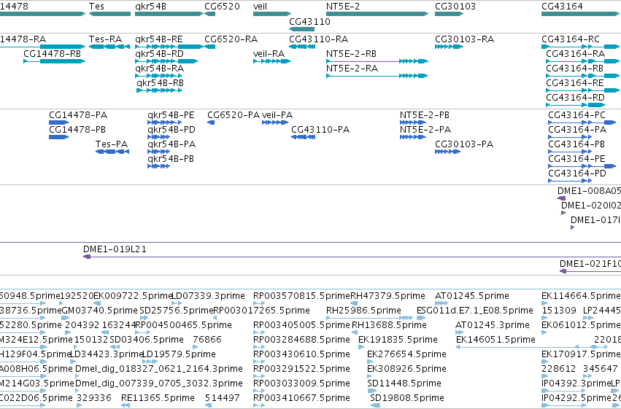This screenshot has height=409, width=621.
Task: Select the NT5E-2 gene label
Action: point(343,7)
